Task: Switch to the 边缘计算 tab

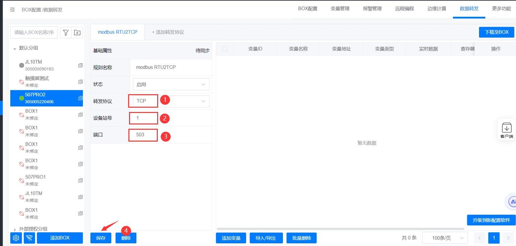Action: (437, 9)
